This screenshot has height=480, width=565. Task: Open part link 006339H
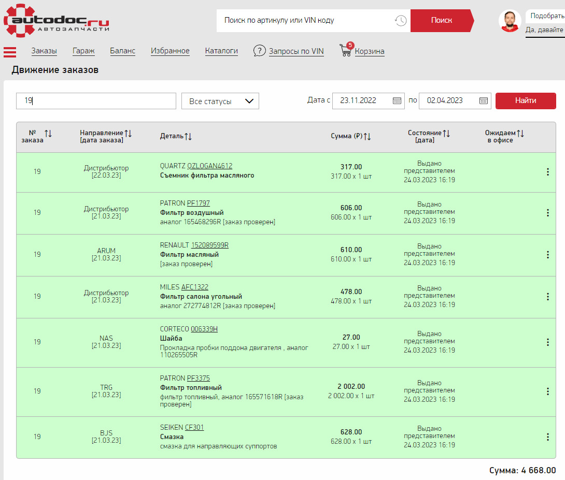coord(204,329)
